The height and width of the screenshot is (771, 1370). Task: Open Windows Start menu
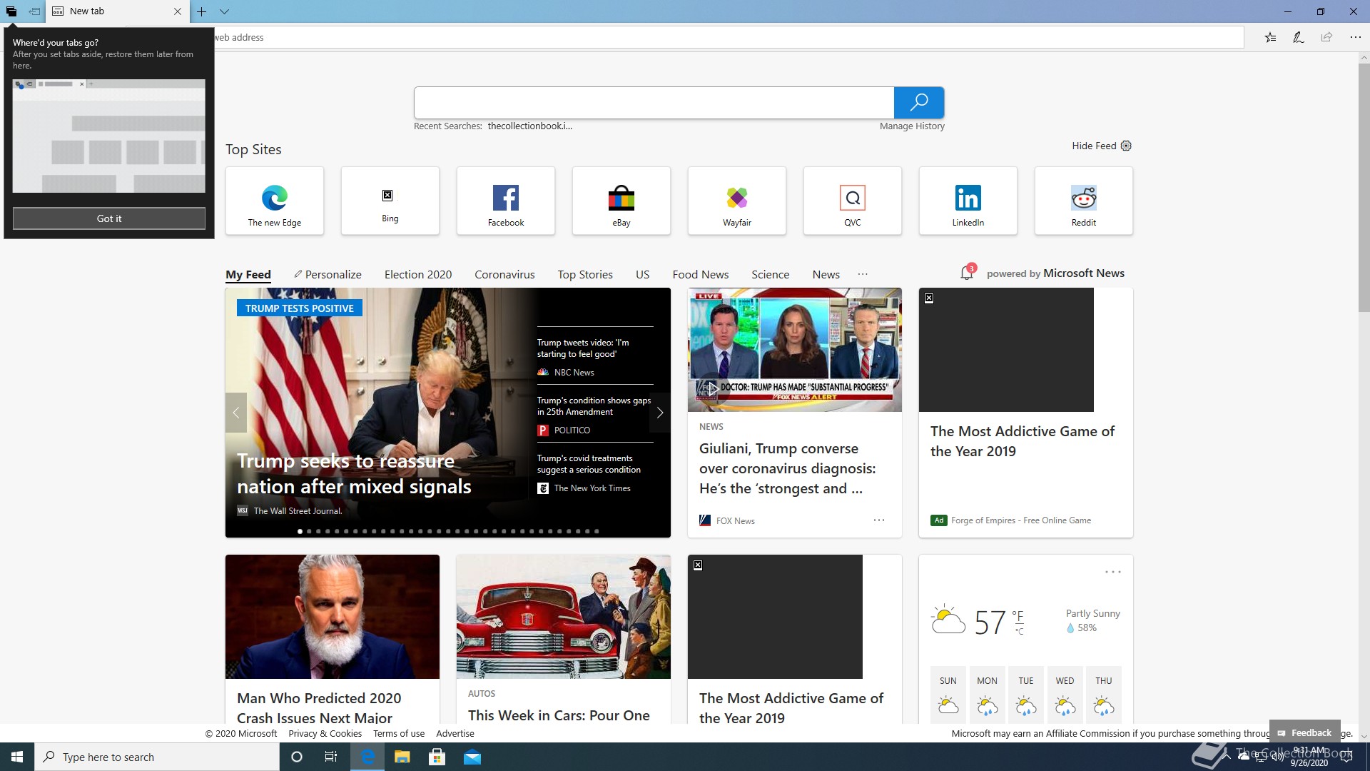tap(17, 757)
